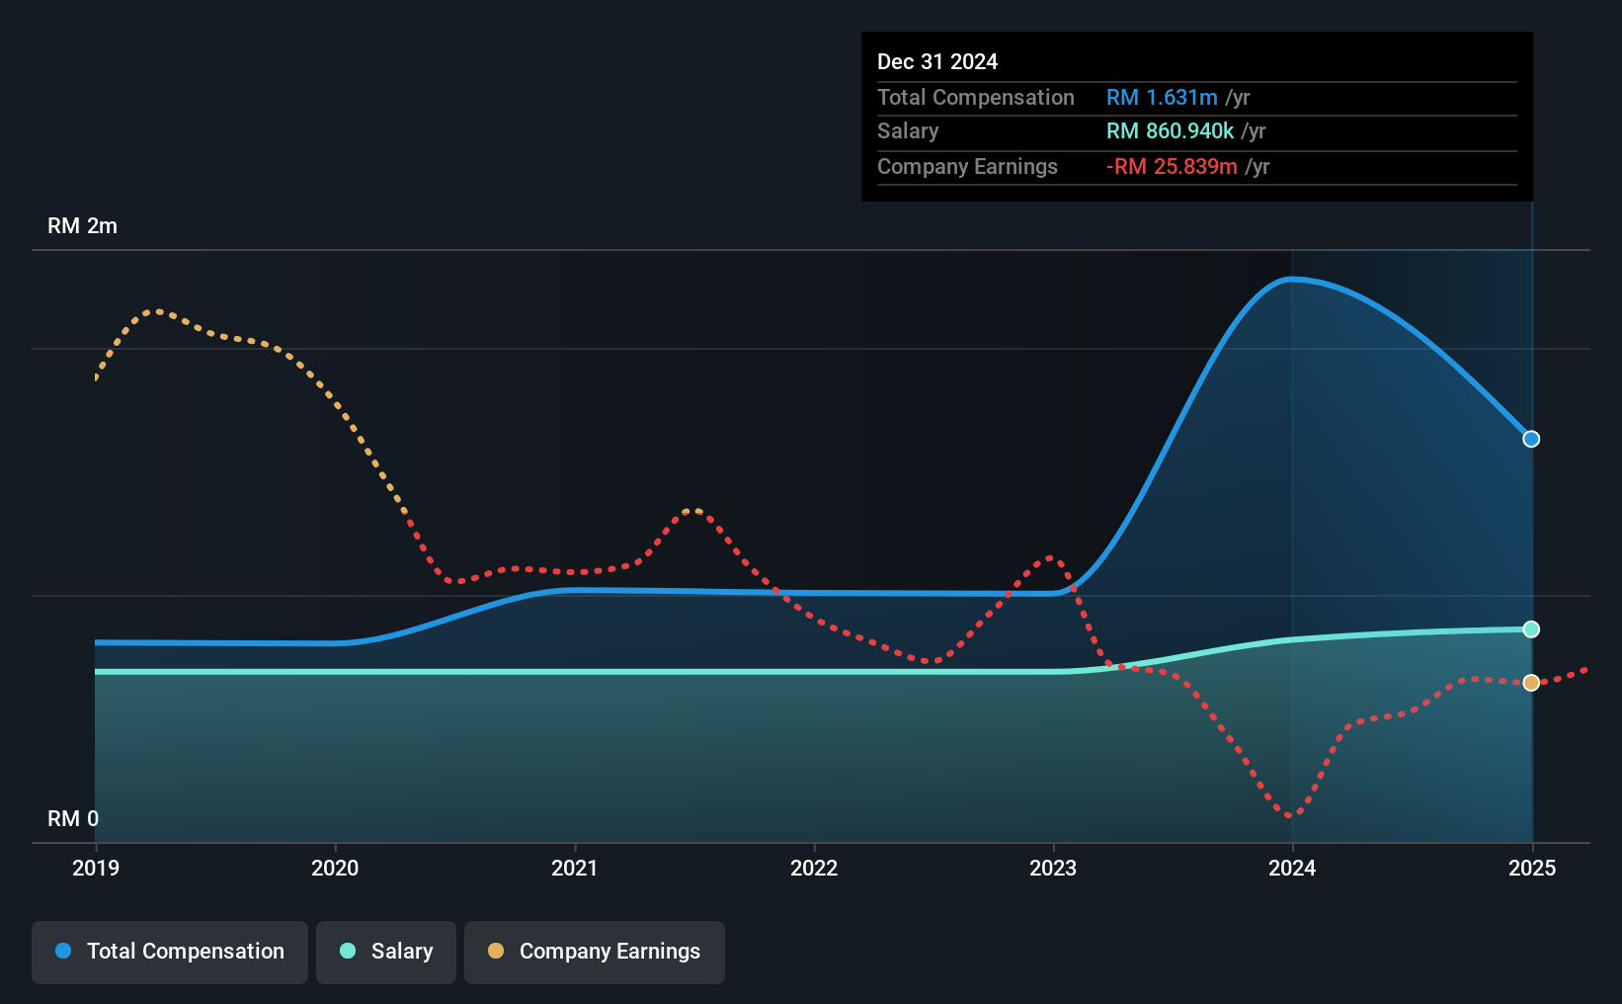Click the RM 860.940k salary value
This screenshot has height=1004, width=1622.
[x=1171, y=131]
